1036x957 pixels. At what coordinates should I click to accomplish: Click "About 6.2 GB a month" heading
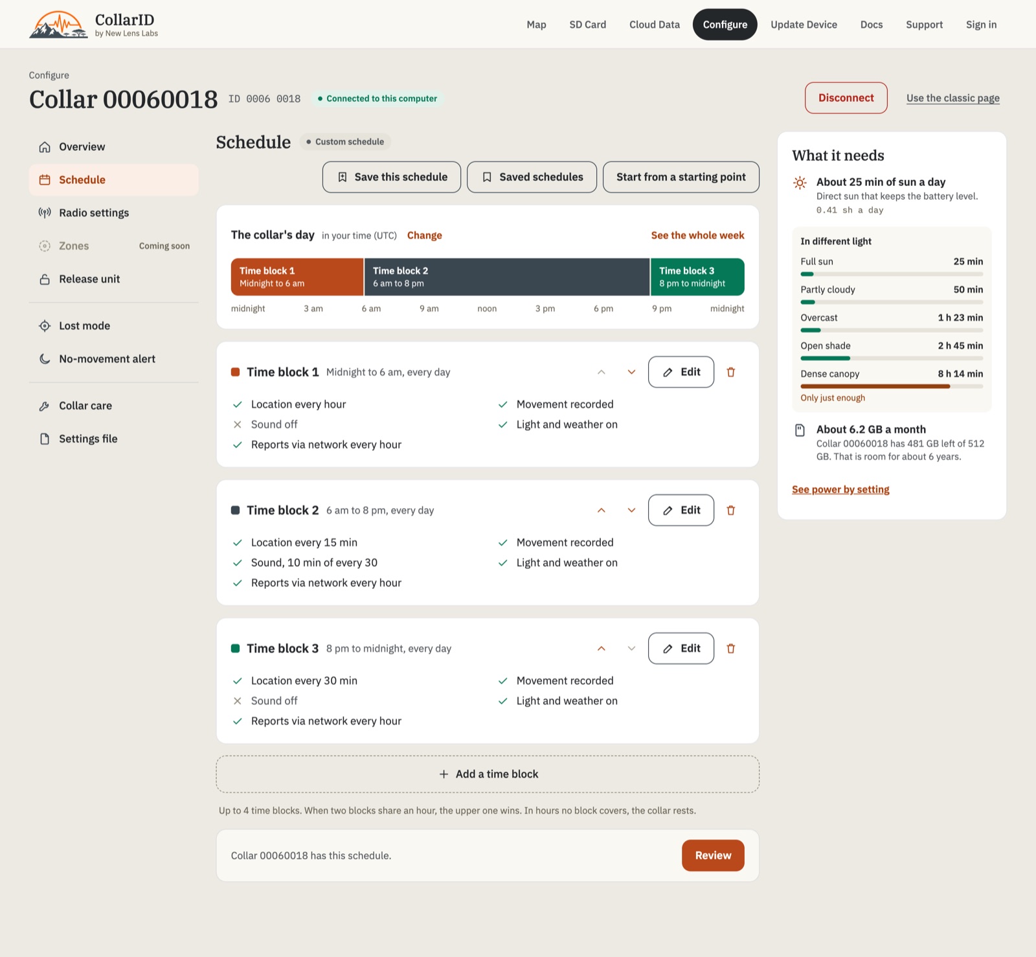pyautogui.click(x=871, y=429)
